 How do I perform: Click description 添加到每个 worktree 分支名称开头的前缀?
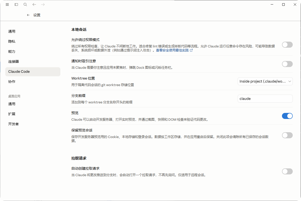102,102
